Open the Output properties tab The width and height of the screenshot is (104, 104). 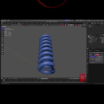point(88,55)
